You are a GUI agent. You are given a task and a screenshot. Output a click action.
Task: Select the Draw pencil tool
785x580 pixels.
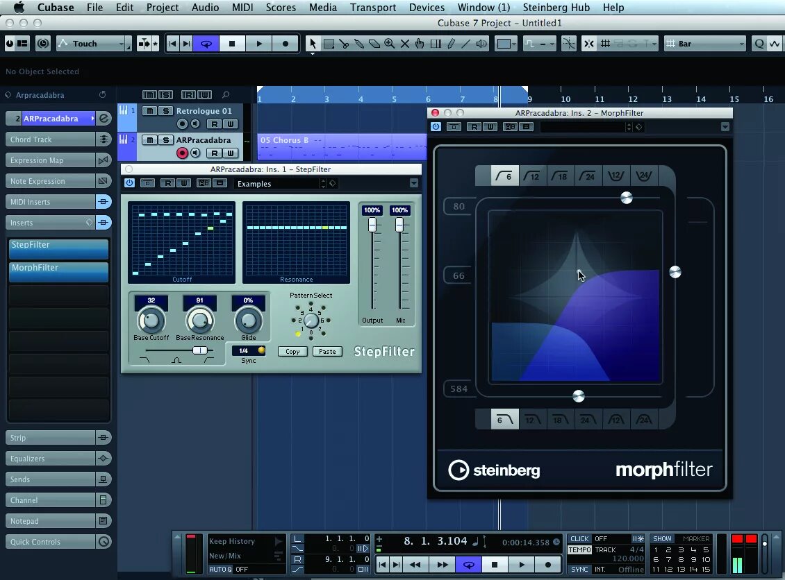tap(451, 44)
